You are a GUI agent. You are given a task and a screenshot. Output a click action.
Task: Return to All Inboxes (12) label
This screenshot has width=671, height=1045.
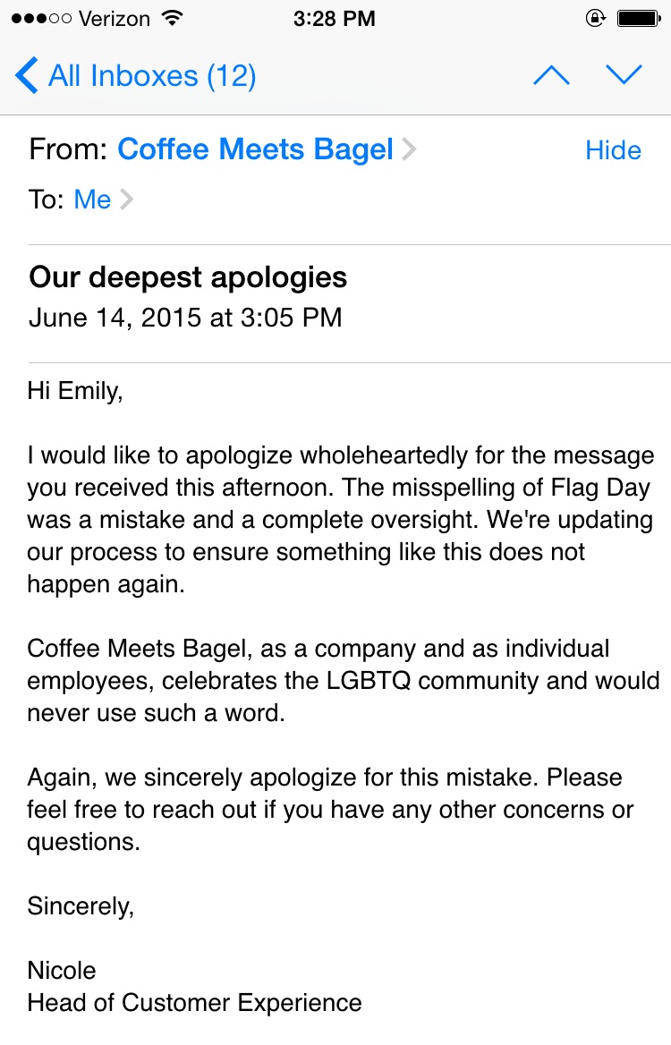pyautogui.click(x=152, y=76)
